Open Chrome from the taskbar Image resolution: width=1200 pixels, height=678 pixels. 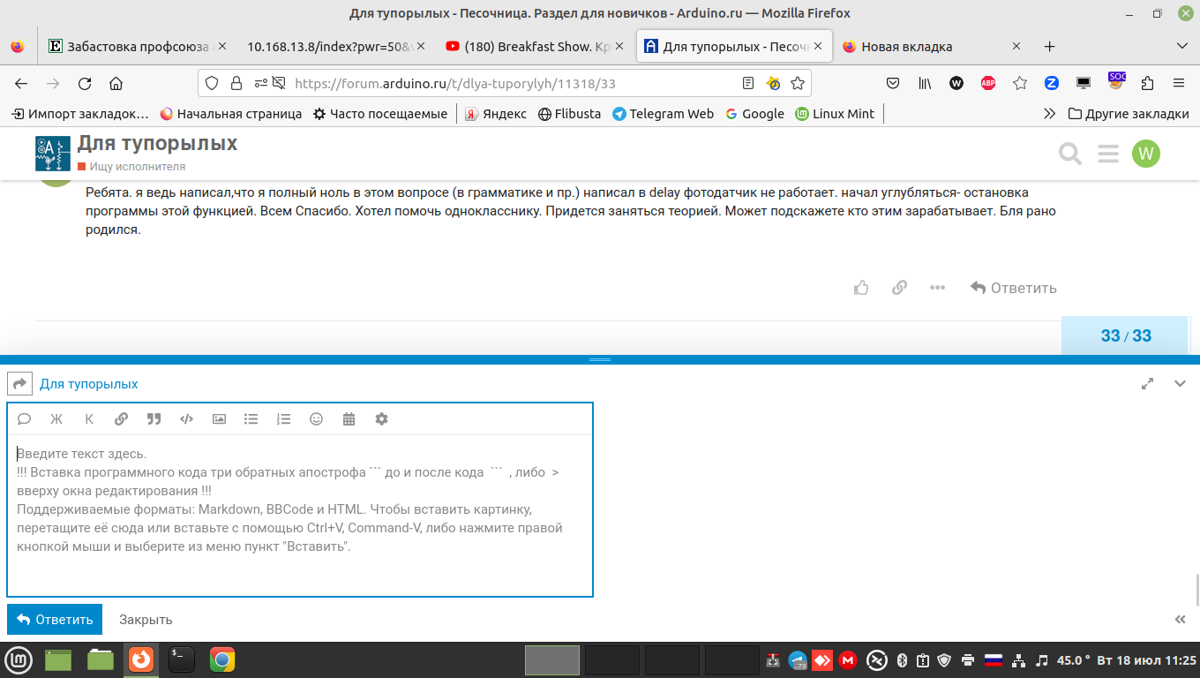(x=222, y=659)
